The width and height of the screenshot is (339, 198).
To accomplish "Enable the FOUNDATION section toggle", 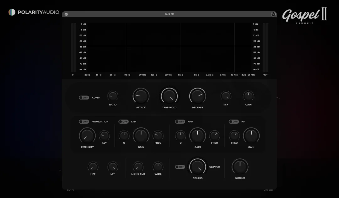I will (x=84, y=122).
